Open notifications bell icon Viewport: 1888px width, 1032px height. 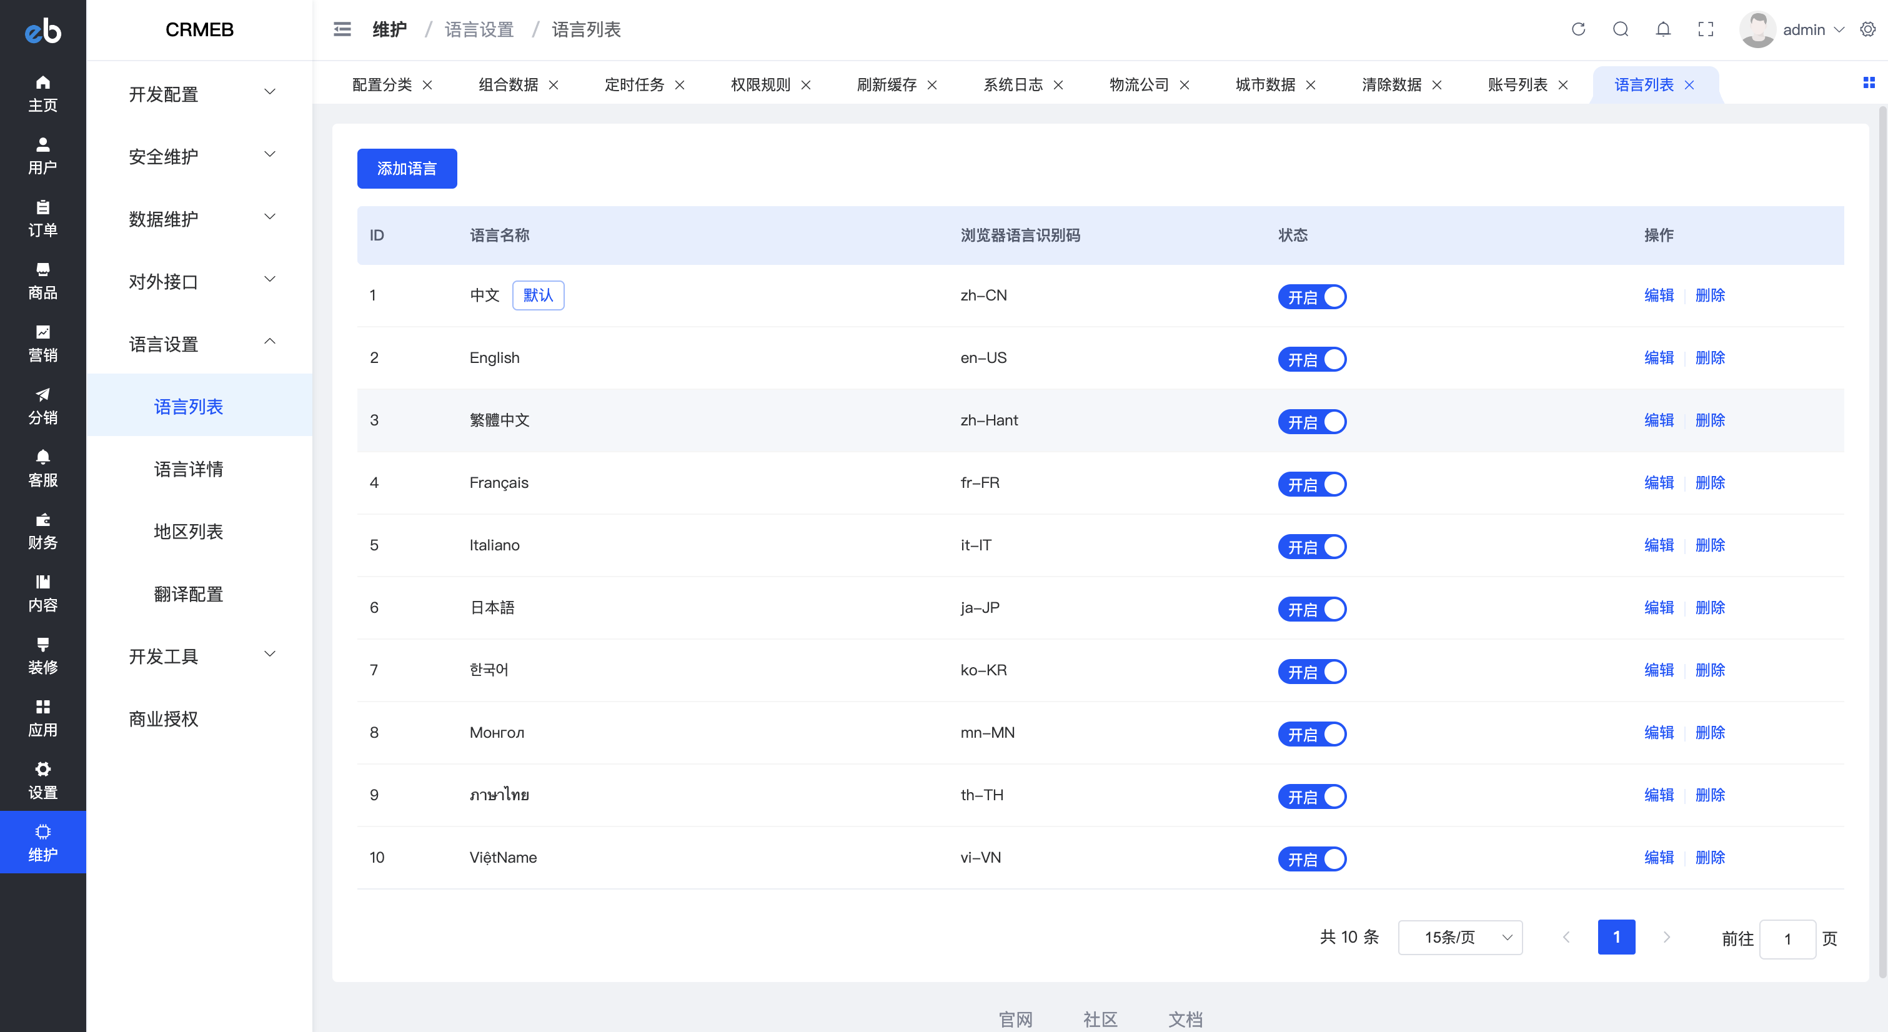1663,29
